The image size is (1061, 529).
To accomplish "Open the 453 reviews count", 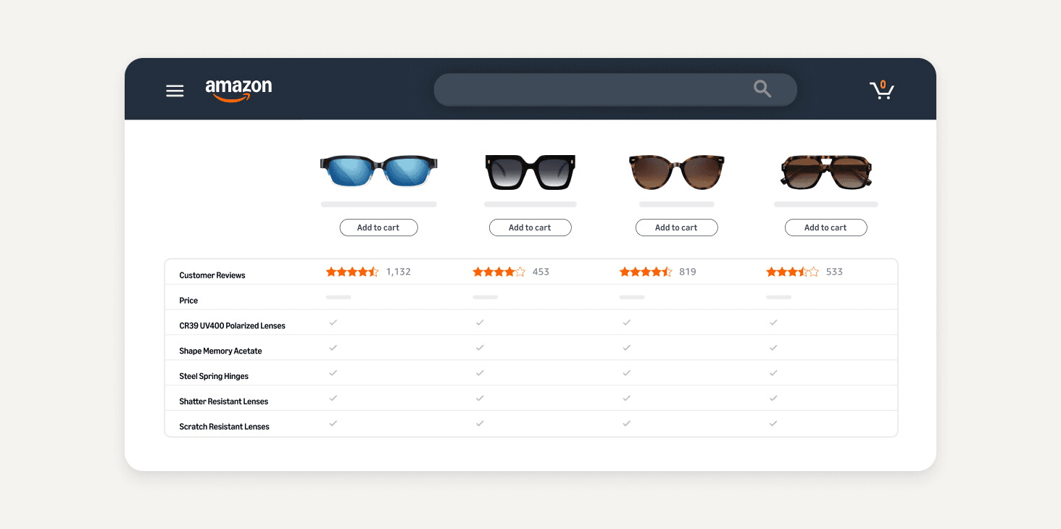I will coord(541,272).
